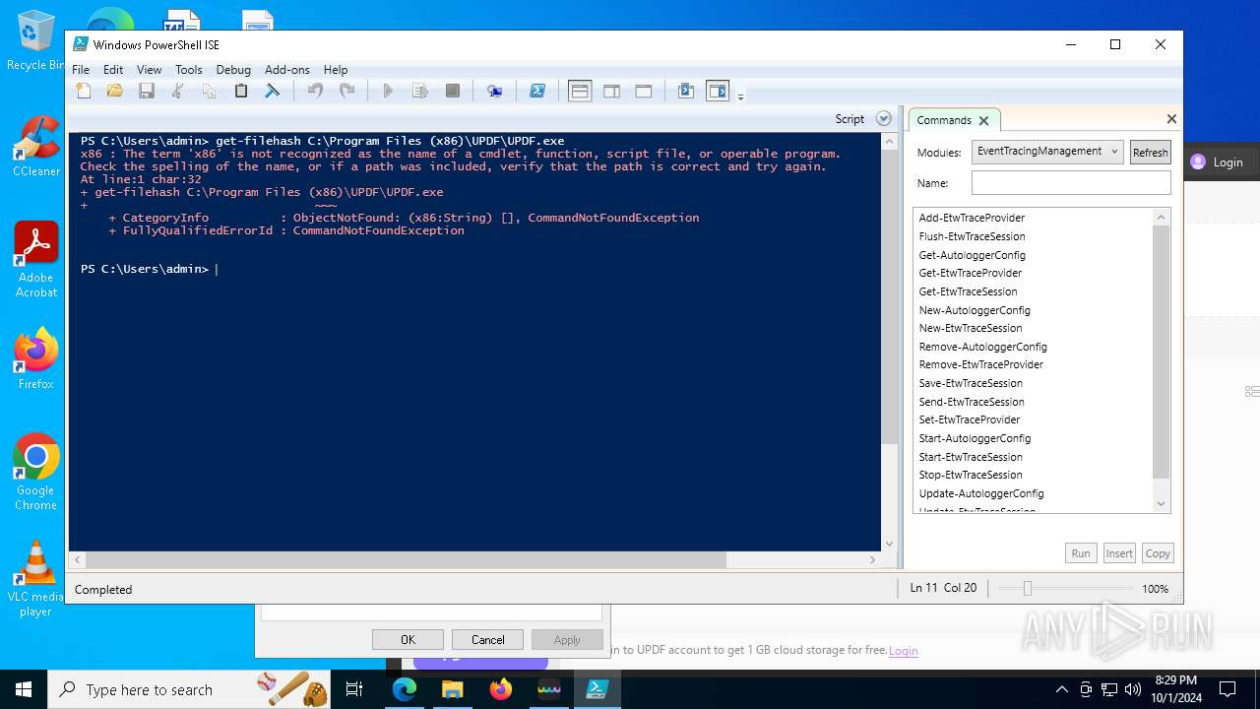Click the Login link in UPDF window
The width and height of the screenshot is (1260, 709).
[x=903, y=651]
